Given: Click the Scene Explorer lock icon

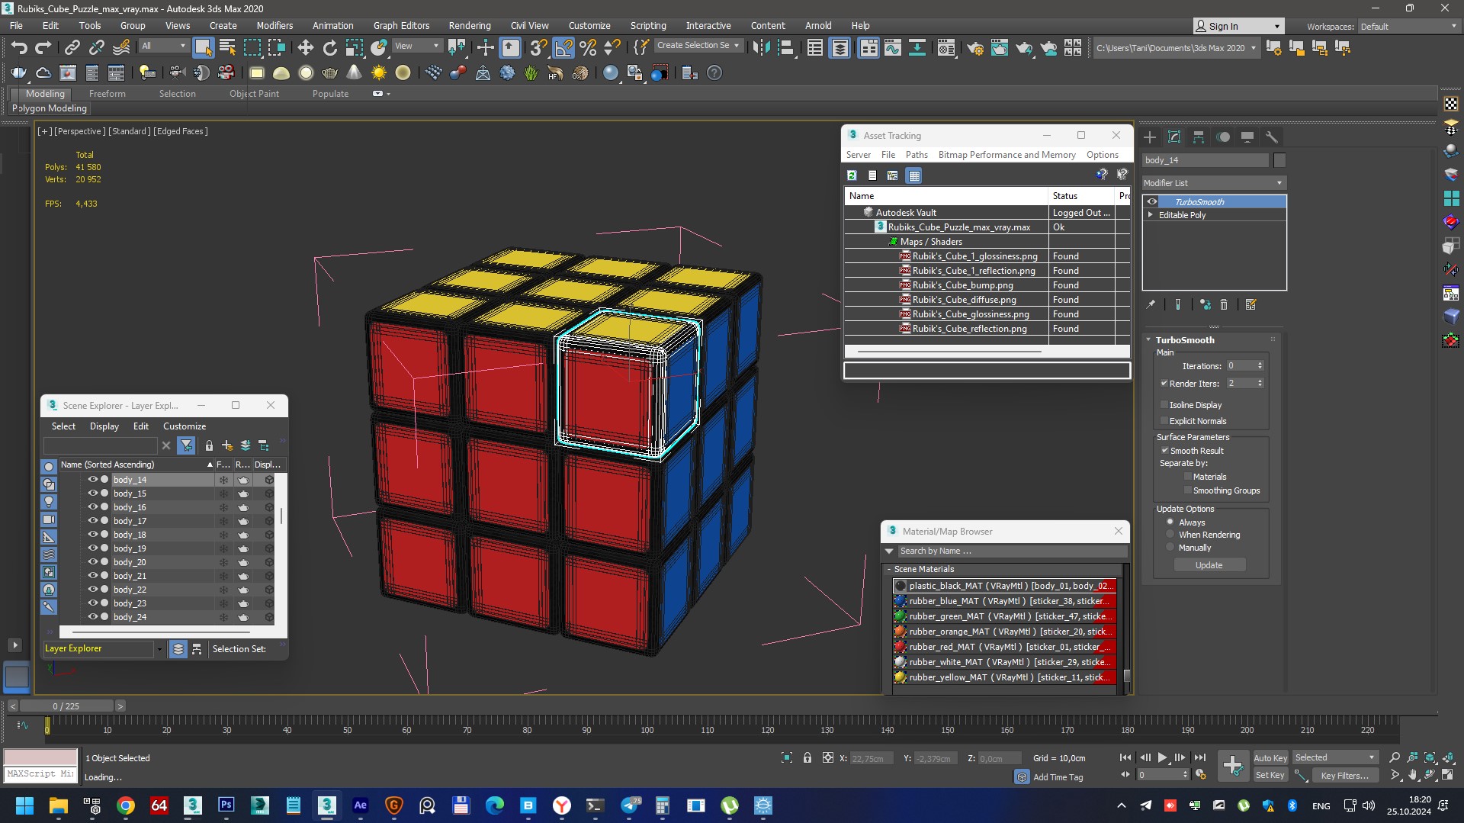Looking at the screenshot, I should click(x=209, y=445).
